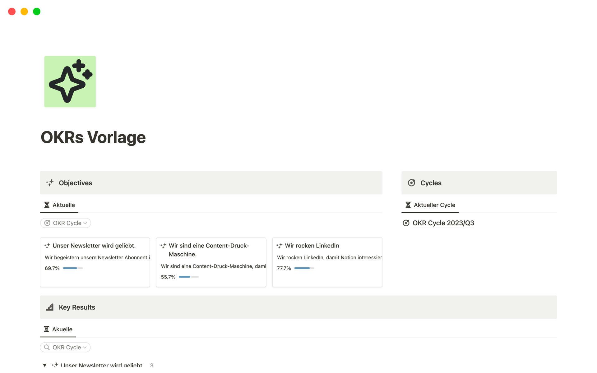
Task: Click hourglass icon on Aktueller Cycle tab
Action: point(408,205)
